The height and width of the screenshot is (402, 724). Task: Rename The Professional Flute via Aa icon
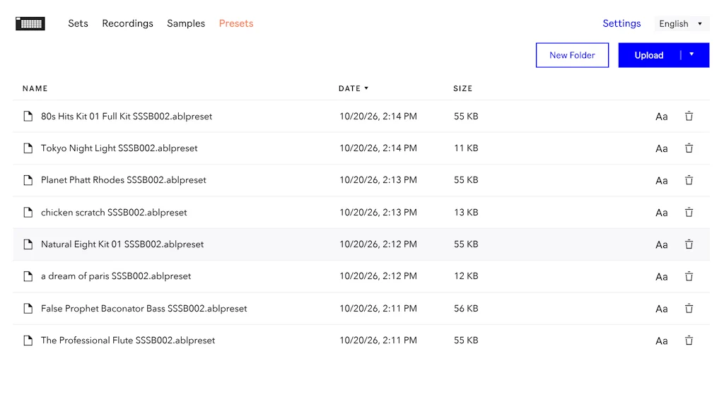coord(661,341)
